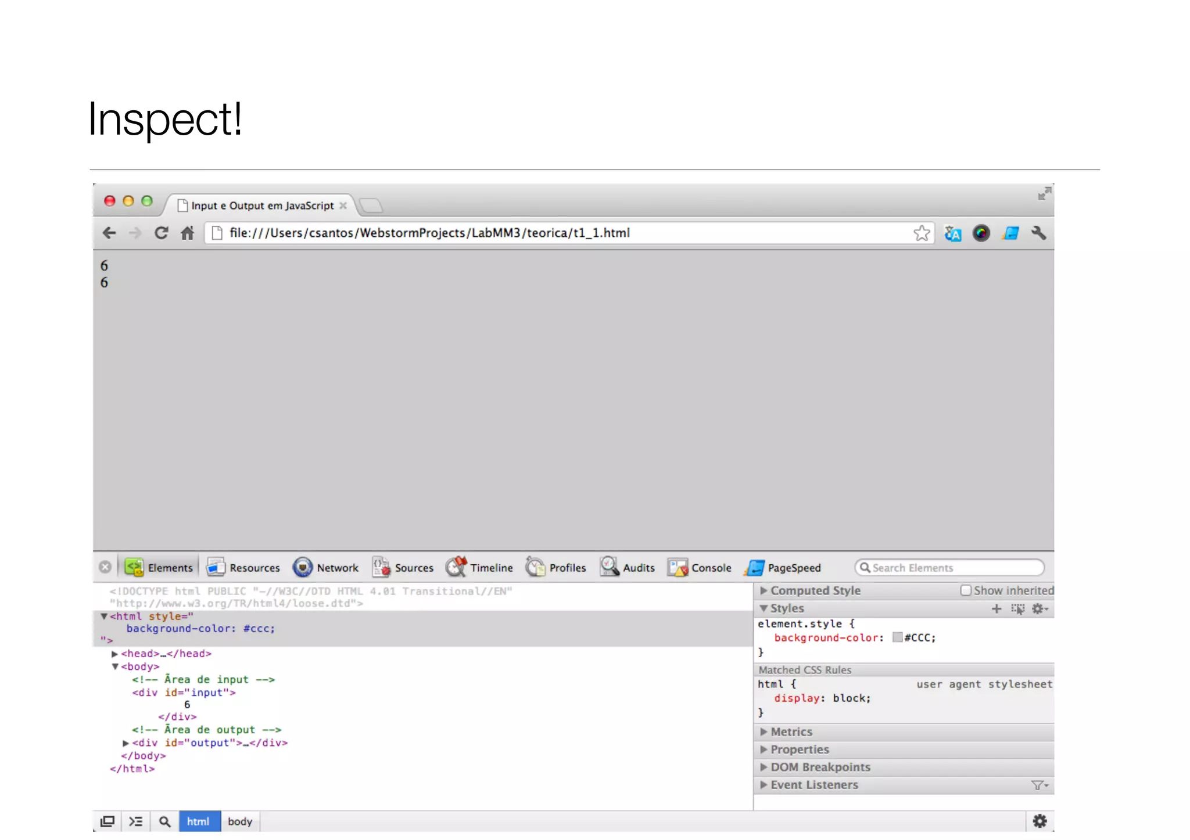Screen dimensions: 1190x840
Task: Open the Audits panel
Action: (x=628, y=567)
